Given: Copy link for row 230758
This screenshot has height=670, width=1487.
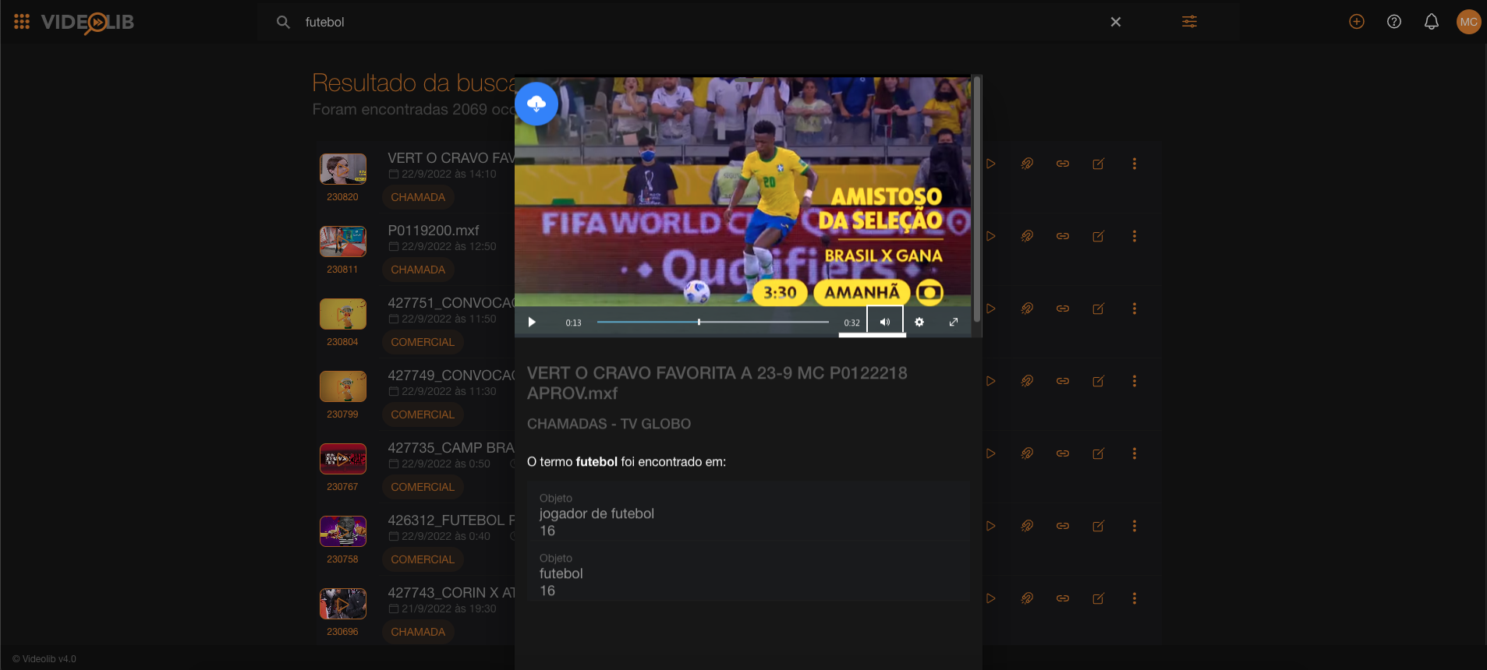Looking at the screenshot, I should (x=1063, y=526).
